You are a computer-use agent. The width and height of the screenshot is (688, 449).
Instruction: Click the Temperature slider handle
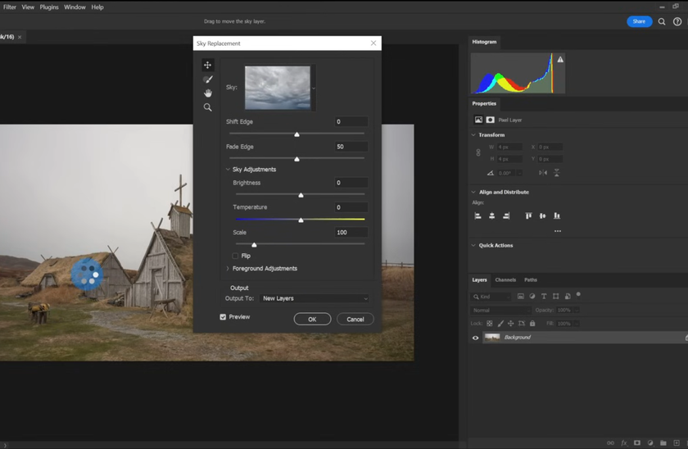pos(301,220)
